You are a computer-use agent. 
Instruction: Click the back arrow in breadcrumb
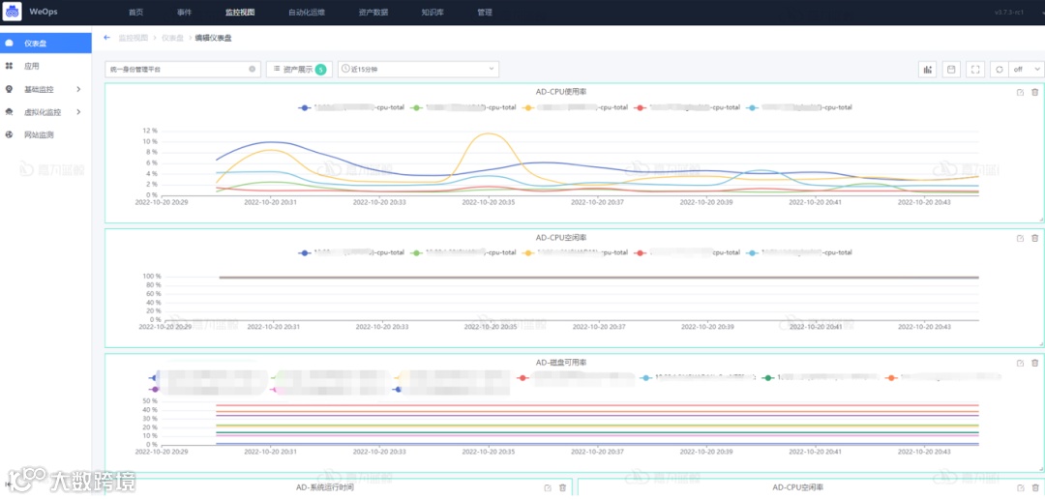106,38
